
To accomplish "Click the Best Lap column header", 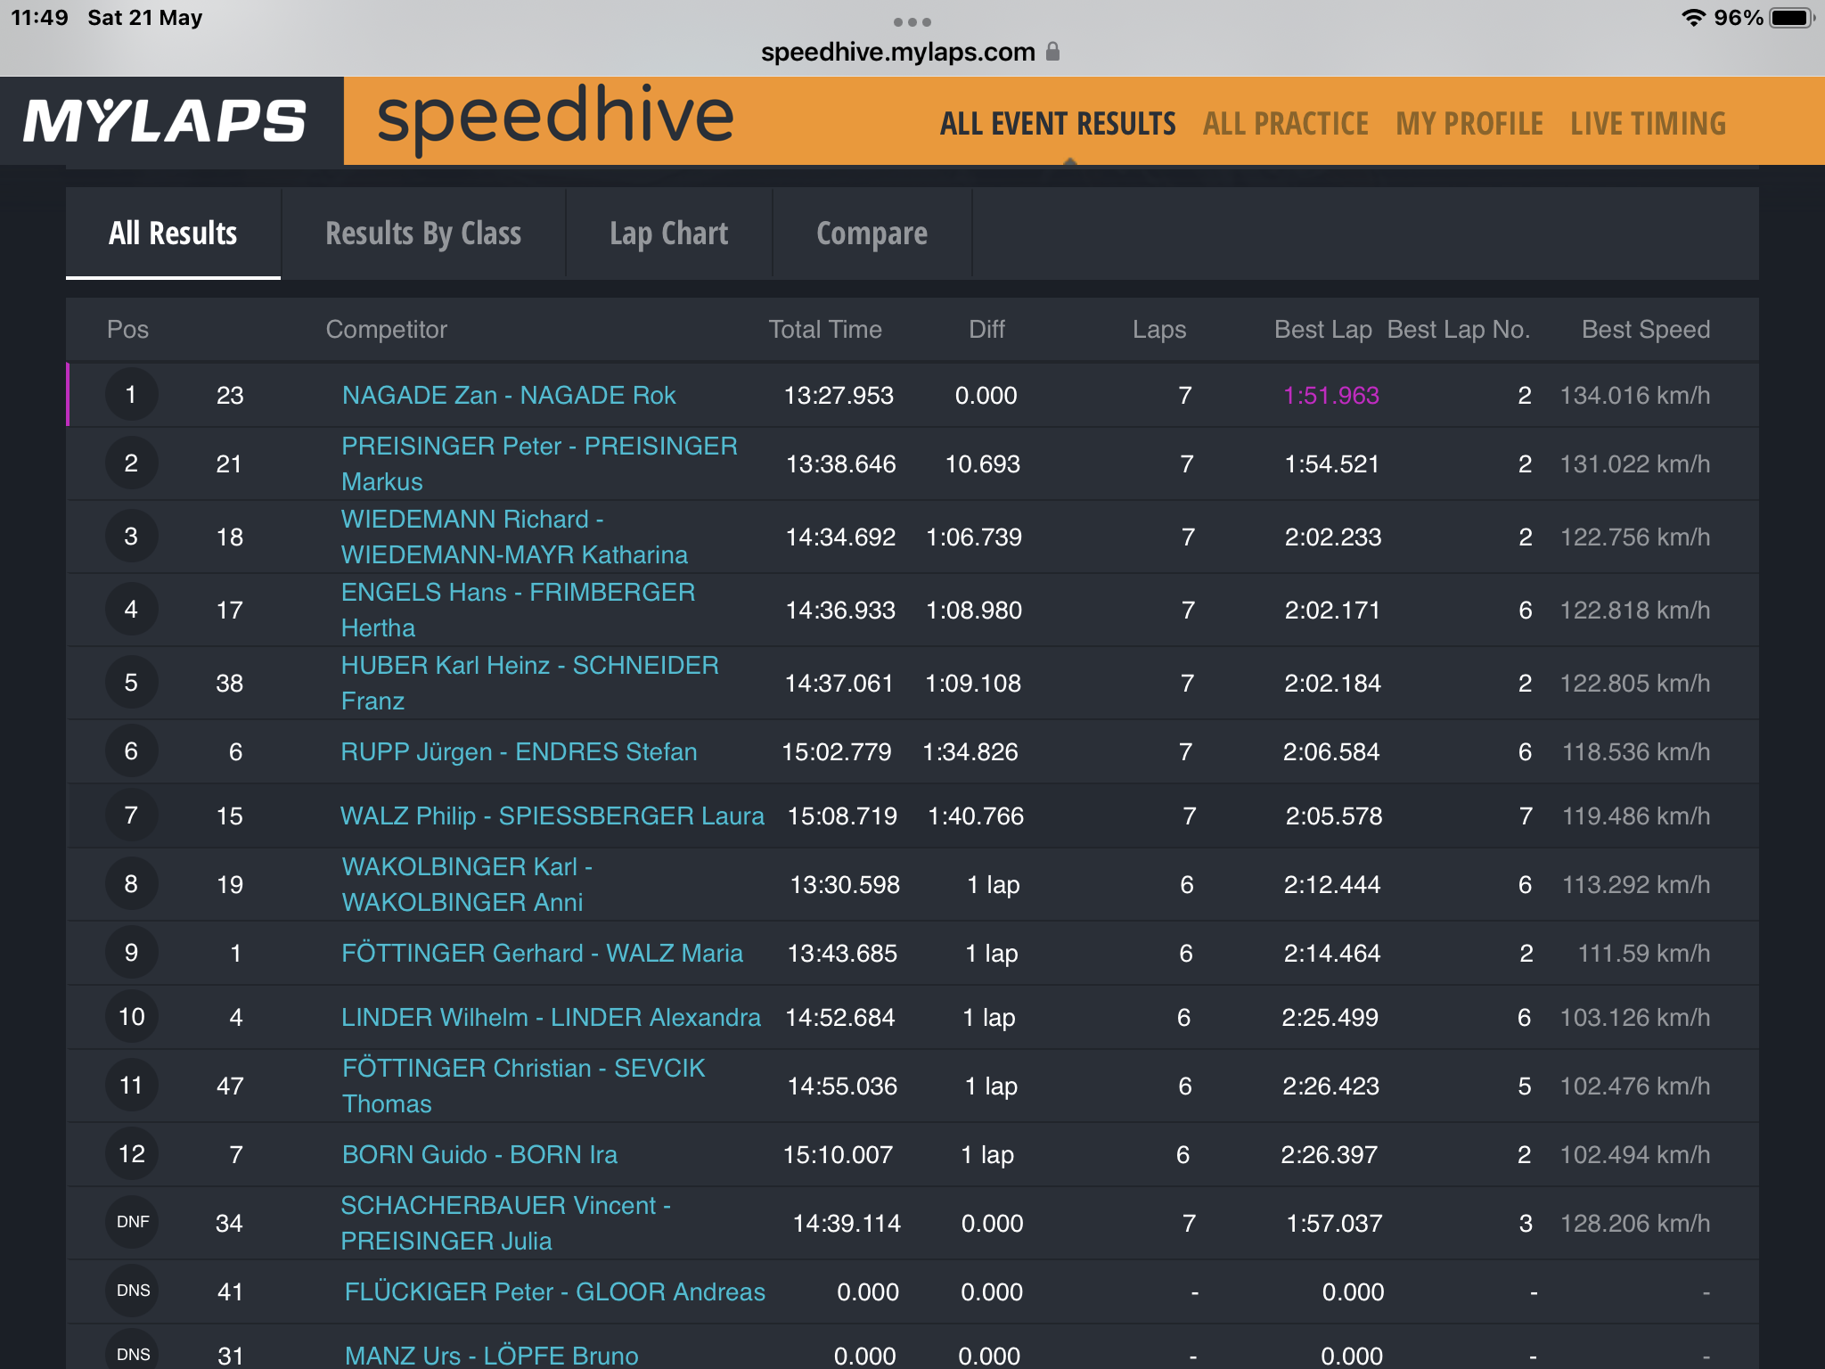I will point(1322,330).
